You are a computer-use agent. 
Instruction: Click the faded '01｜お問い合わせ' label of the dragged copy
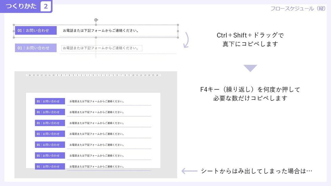click(x=36, y=48)
